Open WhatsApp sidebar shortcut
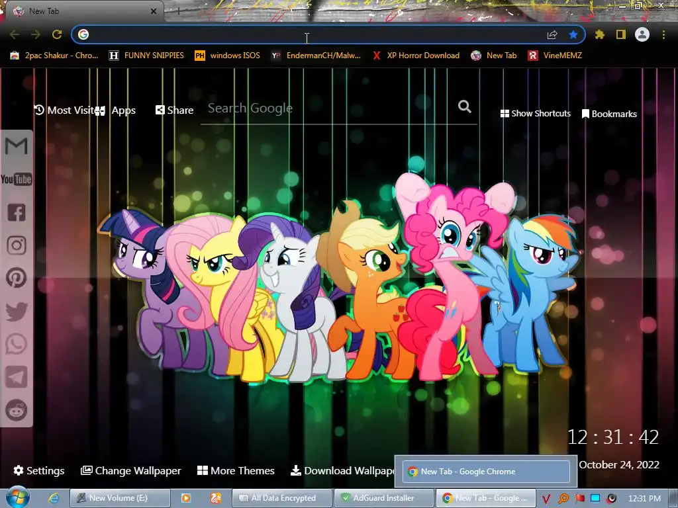 (x=17, y=344)
